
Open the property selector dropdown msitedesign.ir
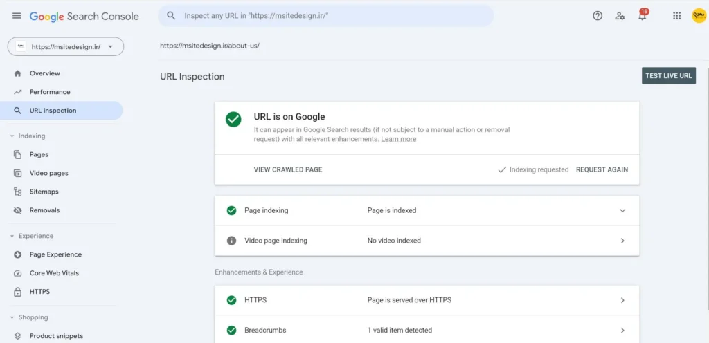click(66, 46)
